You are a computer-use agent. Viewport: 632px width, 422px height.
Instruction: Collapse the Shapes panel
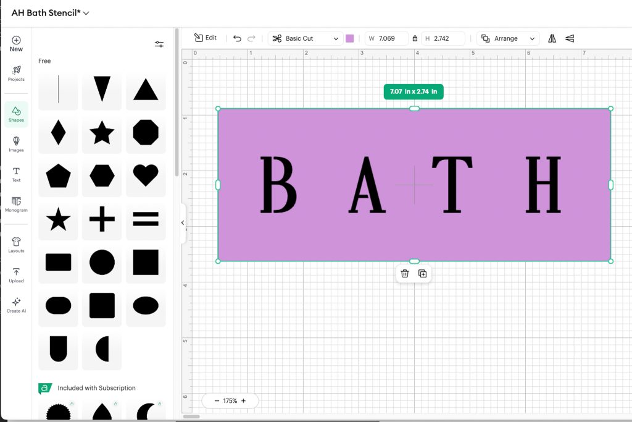pyautogui.click(x=182, y=222)
